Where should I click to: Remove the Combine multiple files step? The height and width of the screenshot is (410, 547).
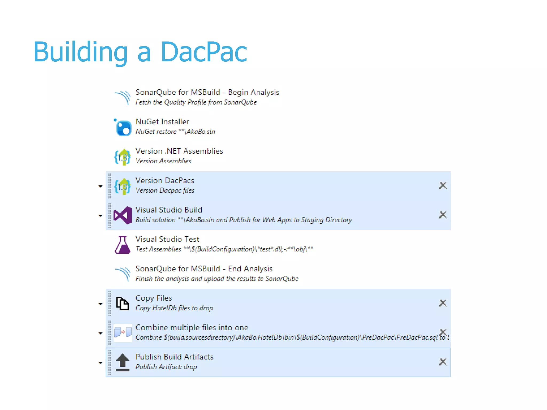tap(443, 332)
